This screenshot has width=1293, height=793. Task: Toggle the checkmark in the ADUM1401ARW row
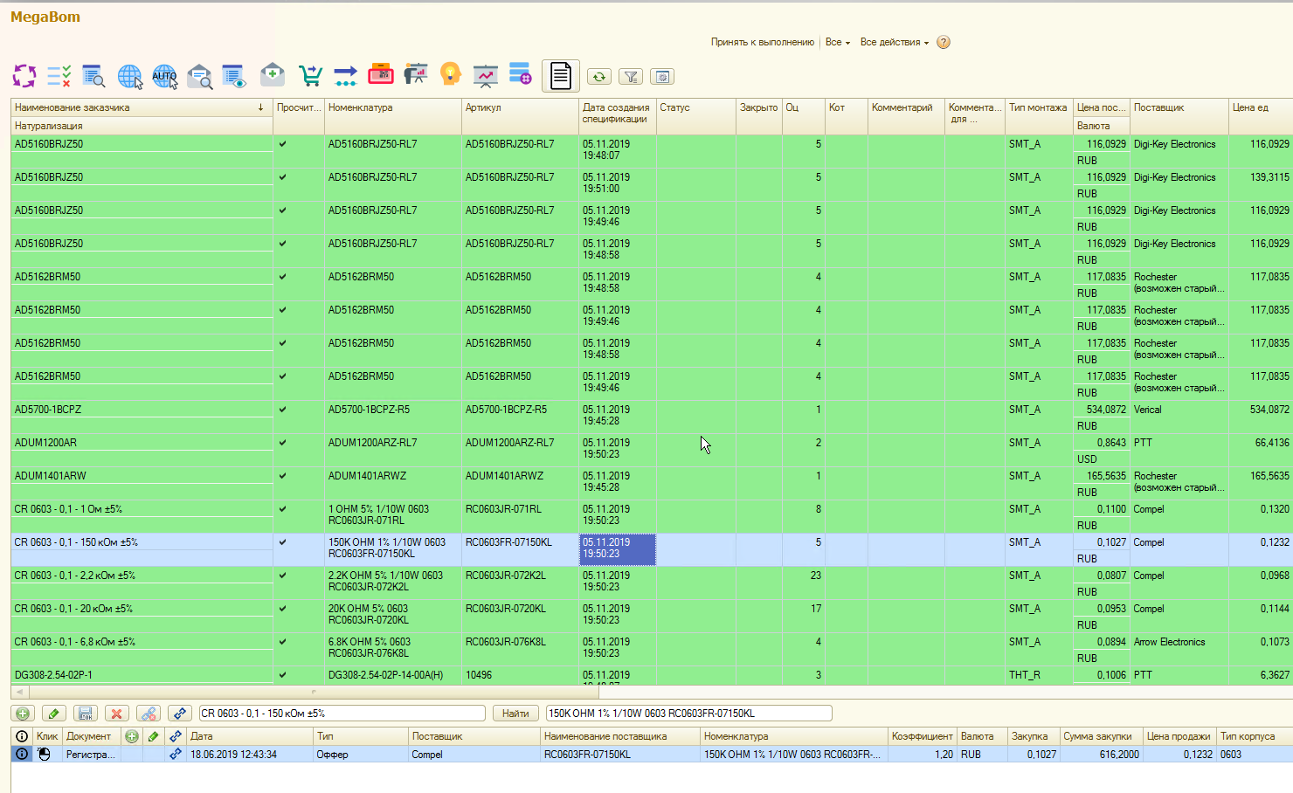point(282,476)
